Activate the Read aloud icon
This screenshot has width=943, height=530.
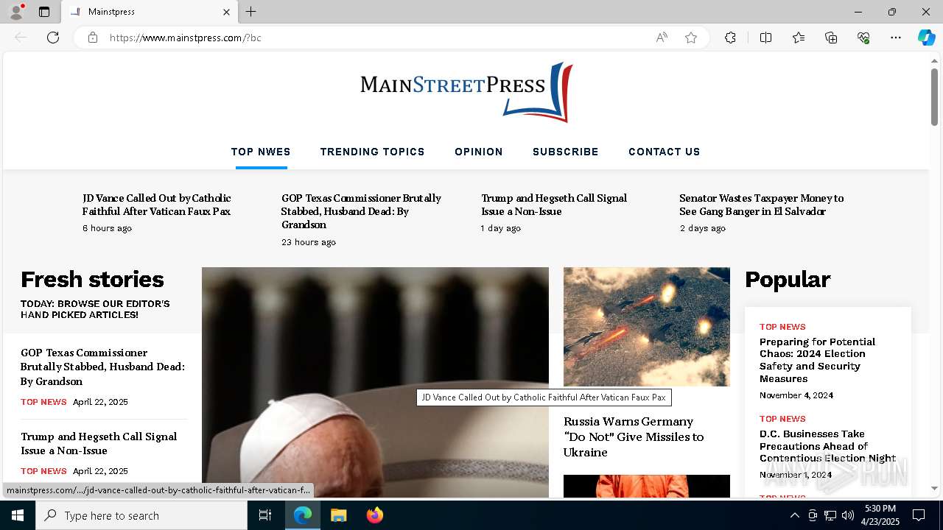662,38
